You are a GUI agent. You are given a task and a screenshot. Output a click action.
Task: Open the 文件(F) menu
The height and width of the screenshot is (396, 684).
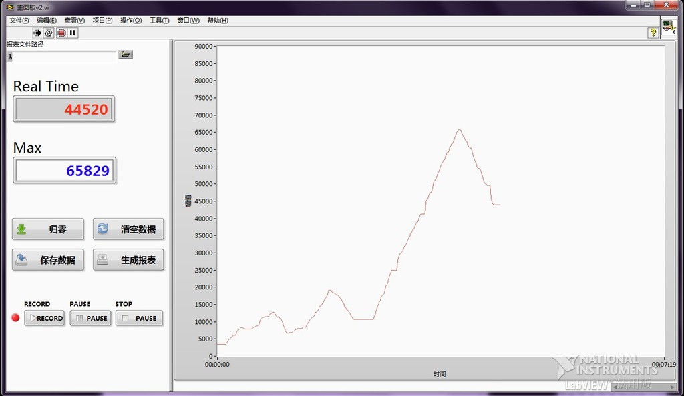19,20
